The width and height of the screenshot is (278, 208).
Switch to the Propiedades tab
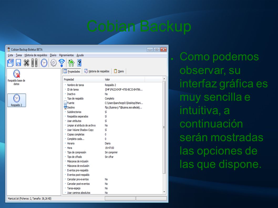[x=72, y=71]
